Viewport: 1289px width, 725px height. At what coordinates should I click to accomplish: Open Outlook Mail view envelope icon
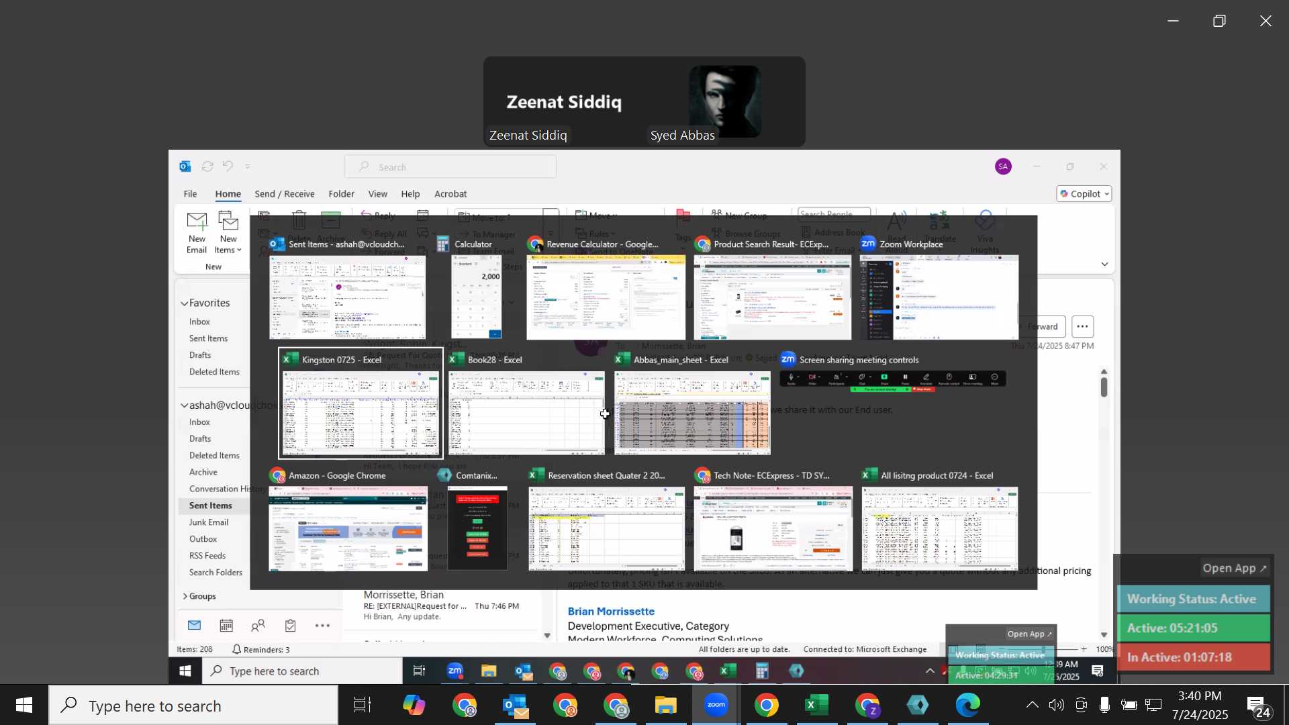(194, 626)
